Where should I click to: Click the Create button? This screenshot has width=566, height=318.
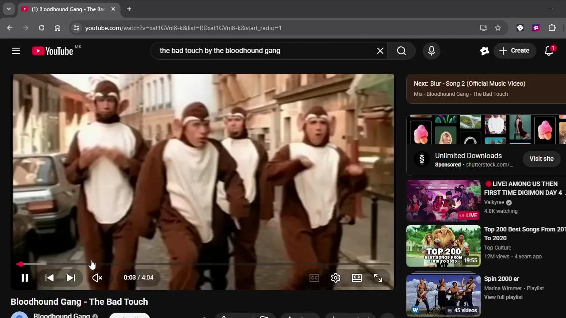point(514,51)
